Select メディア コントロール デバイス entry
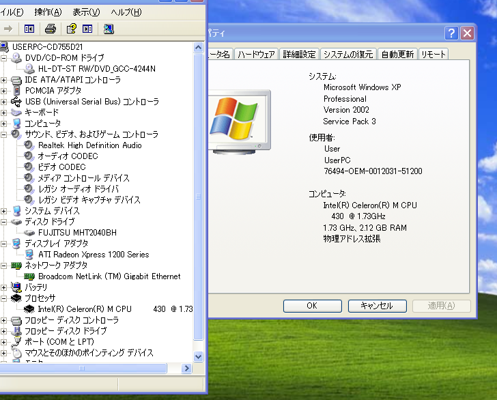 click(x=84, y=178)
